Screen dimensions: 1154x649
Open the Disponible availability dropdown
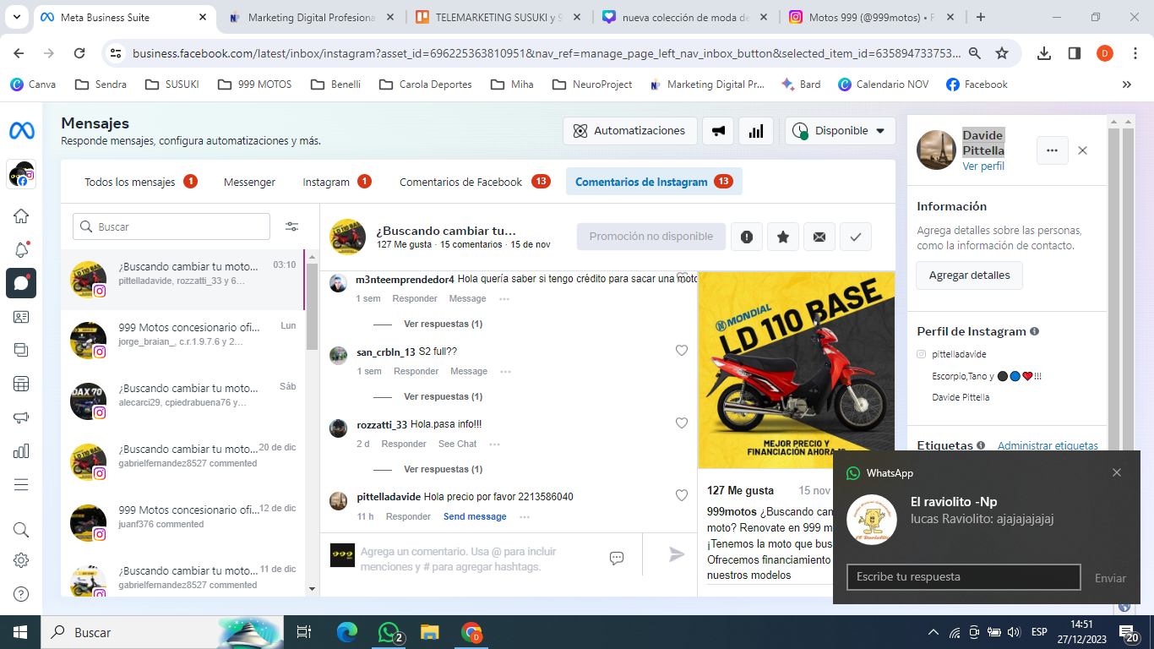[x=840, y=131]
